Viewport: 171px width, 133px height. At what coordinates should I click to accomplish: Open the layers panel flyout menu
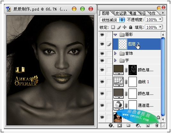click(x=163, y=13)
